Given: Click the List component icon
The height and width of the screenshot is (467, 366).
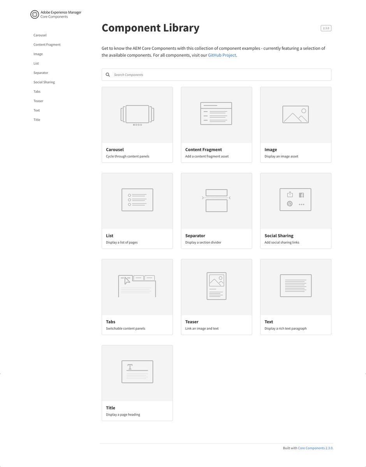Looking at the screenshot, I should point(137,200).
